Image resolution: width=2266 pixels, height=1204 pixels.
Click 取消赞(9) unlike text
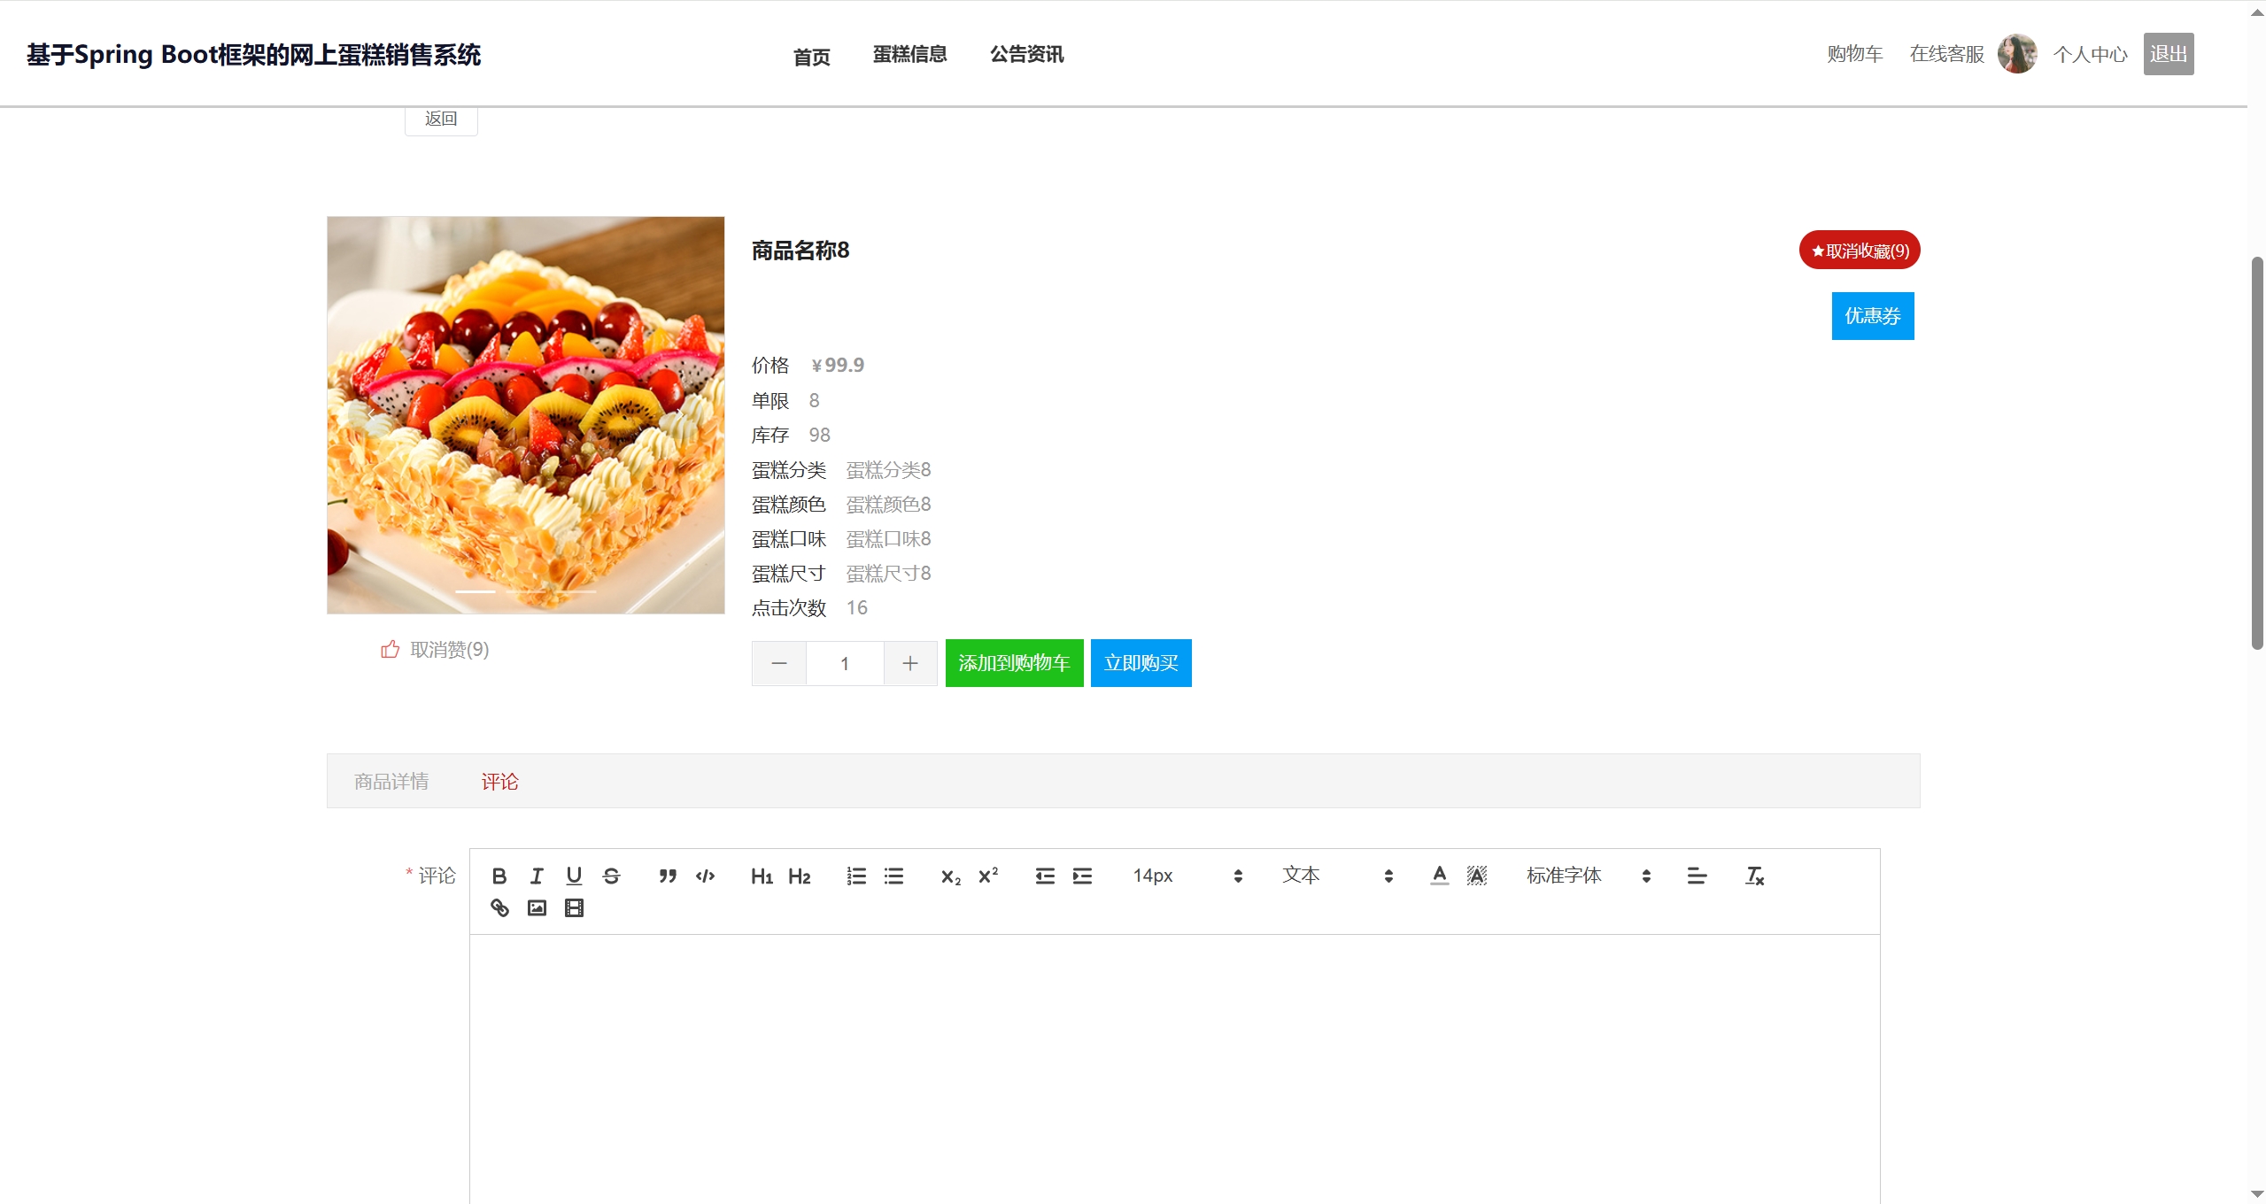(449, 650)
